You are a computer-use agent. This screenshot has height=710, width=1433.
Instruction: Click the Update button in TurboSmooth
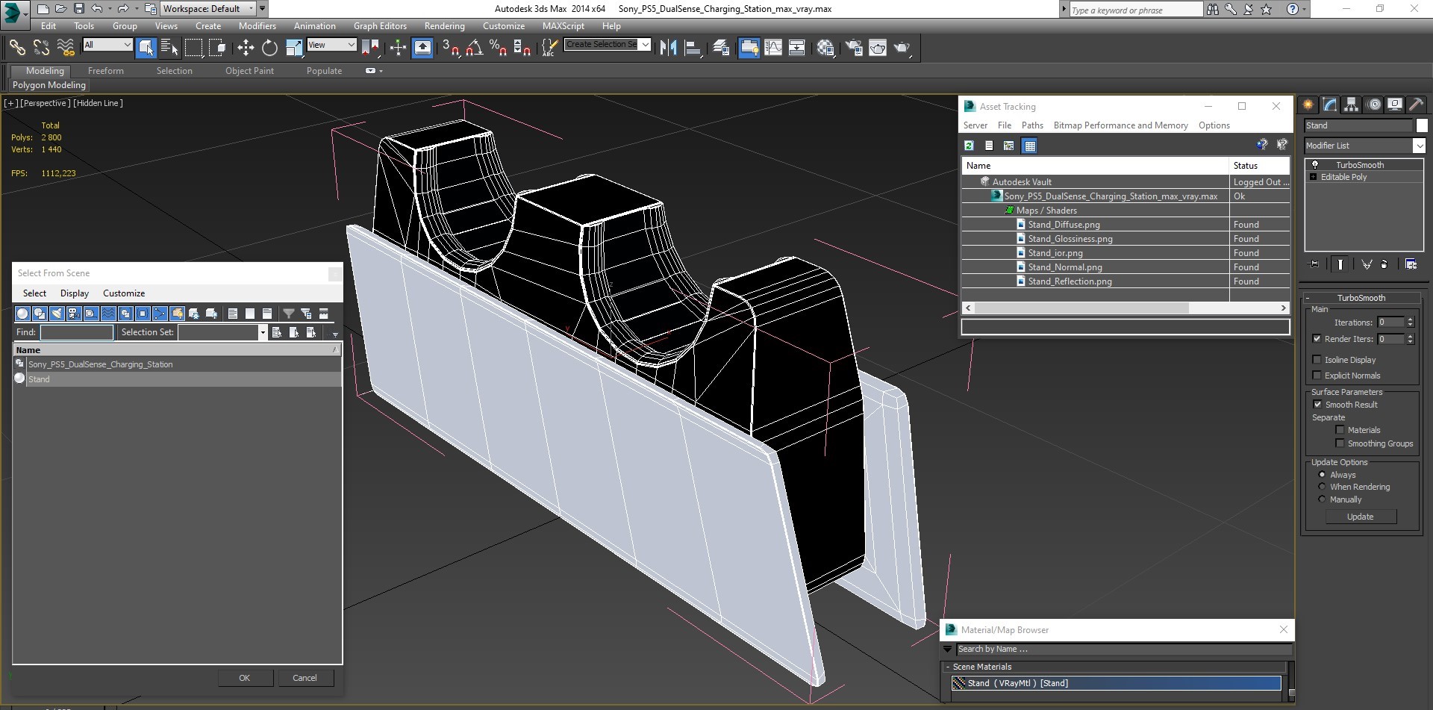pyautogui.click(x=1360, y=517)
